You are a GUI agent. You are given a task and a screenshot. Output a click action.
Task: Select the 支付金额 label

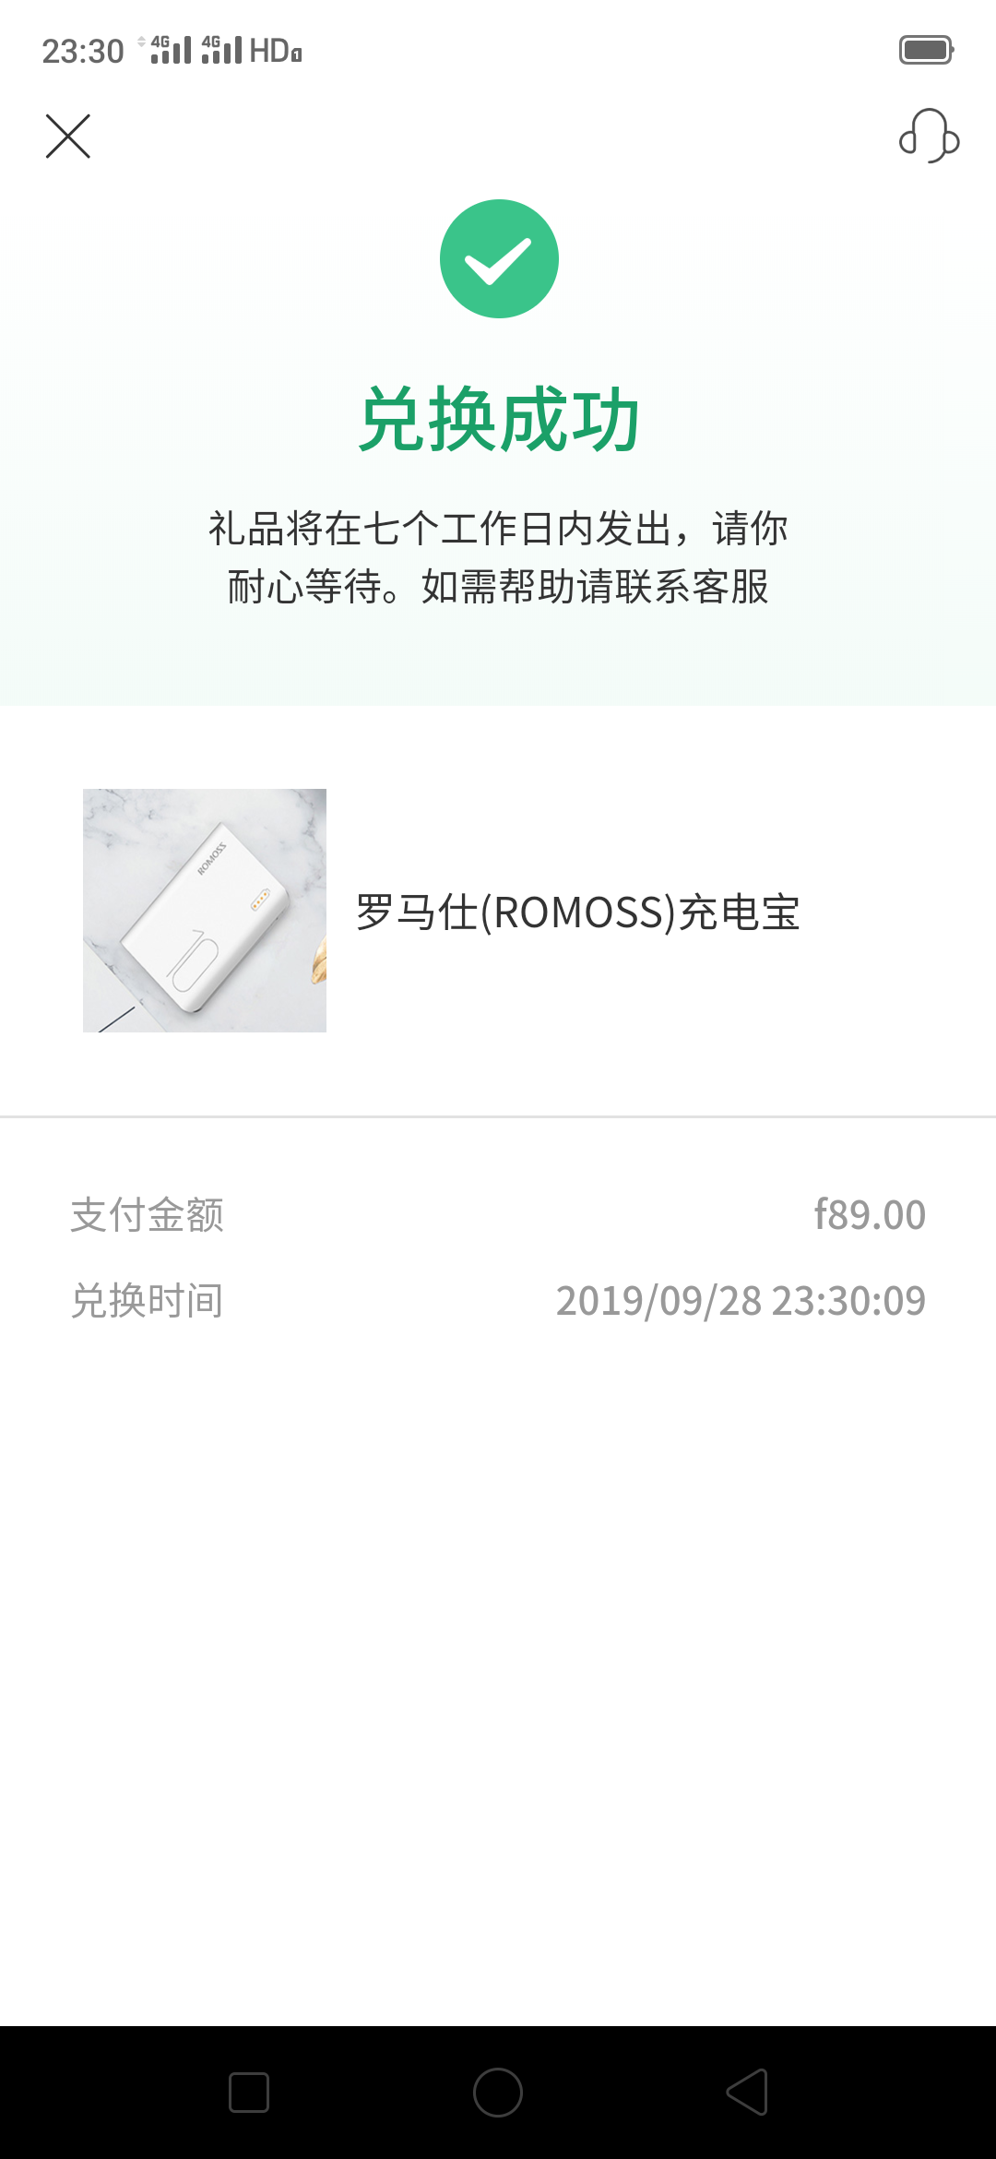point(148,1215)
